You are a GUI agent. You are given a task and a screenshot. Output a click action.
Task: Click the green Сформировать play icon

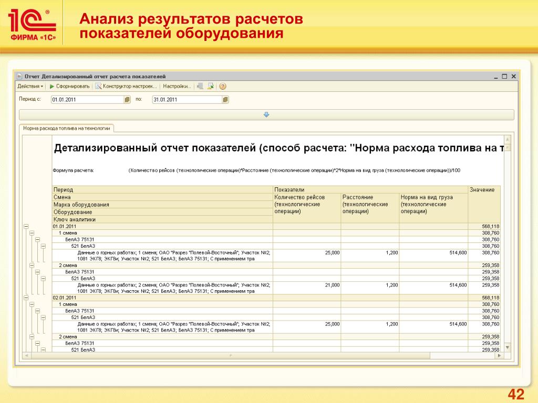click(x=52, y=87)
